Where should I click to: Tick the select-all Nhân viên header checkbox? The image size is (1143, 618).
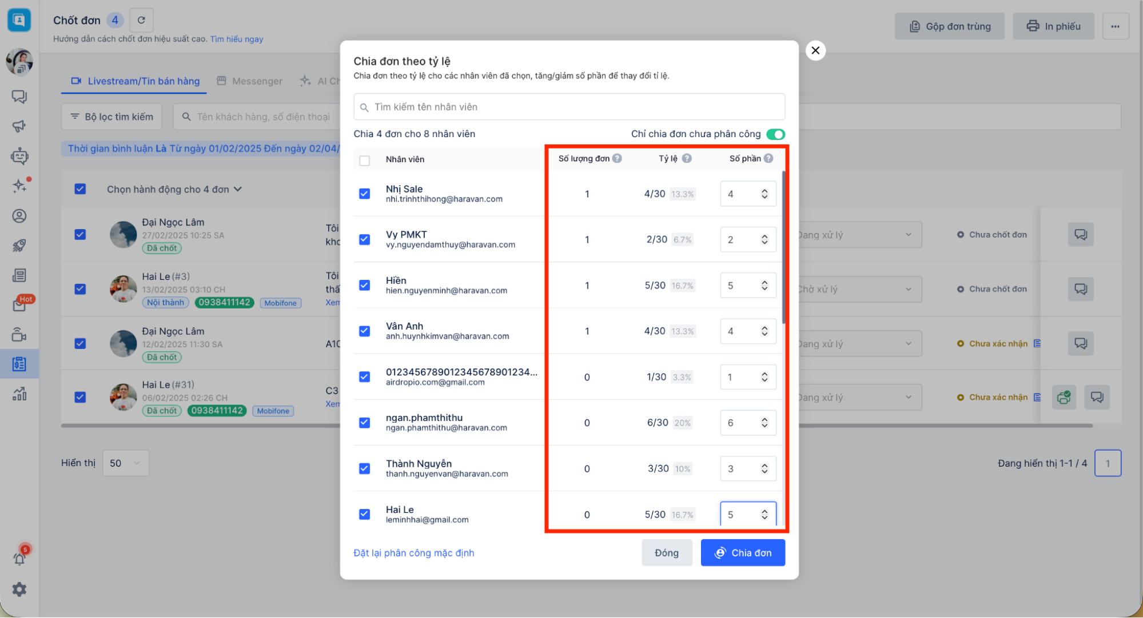(364, 160)
